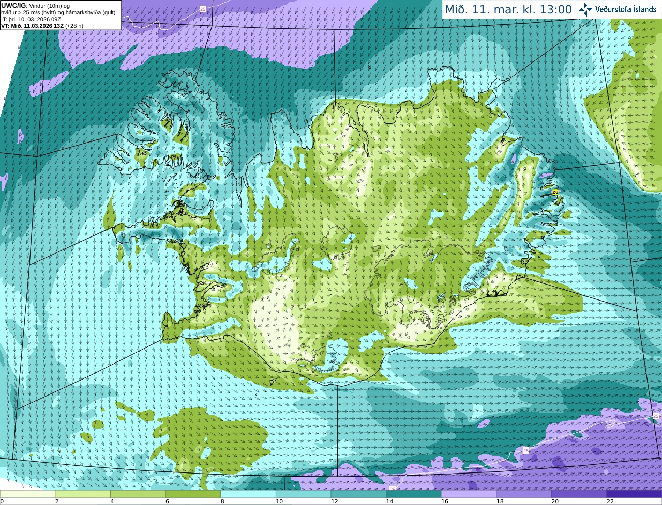
Task: Pick the 18–20 m/s medium purple legend swatch
Action: point(524,494)
